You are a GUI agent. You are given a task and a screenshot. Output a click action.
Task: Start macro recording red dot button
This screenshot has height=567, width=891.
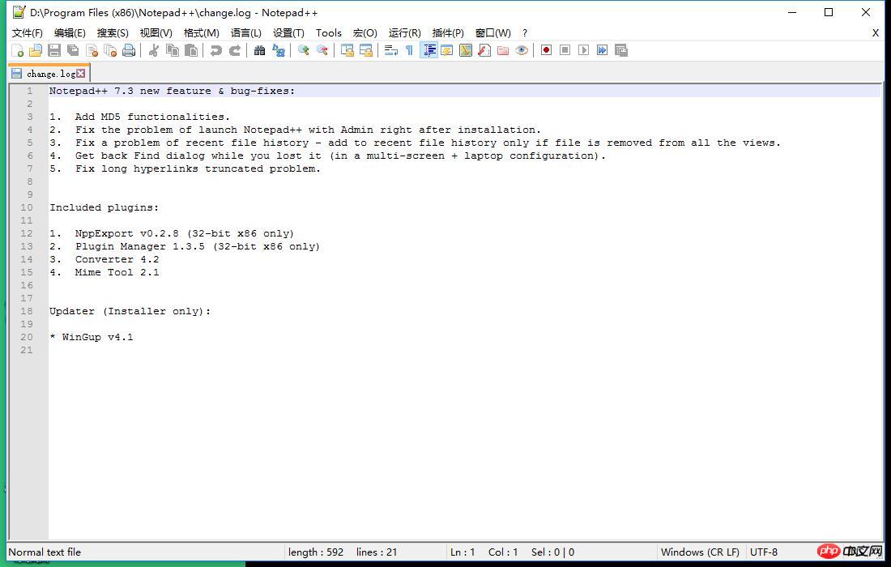click(x=546, y=50)
